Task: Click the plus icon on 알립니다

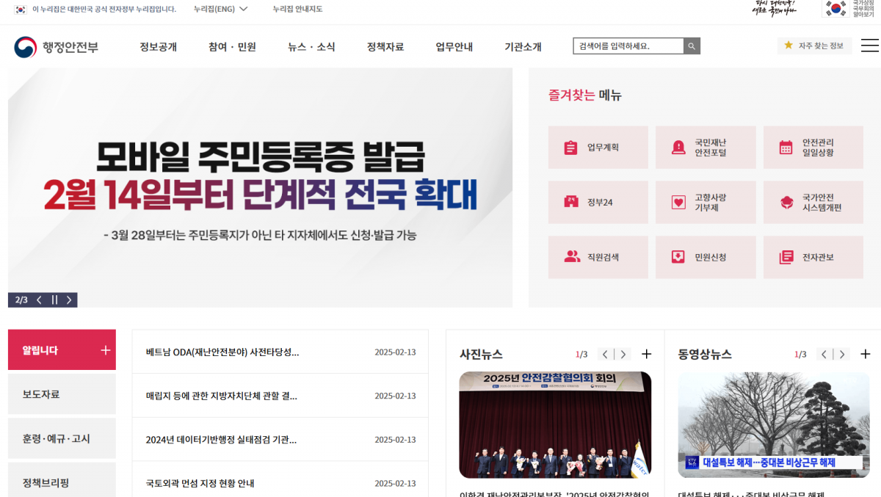Action: (105, 350)
